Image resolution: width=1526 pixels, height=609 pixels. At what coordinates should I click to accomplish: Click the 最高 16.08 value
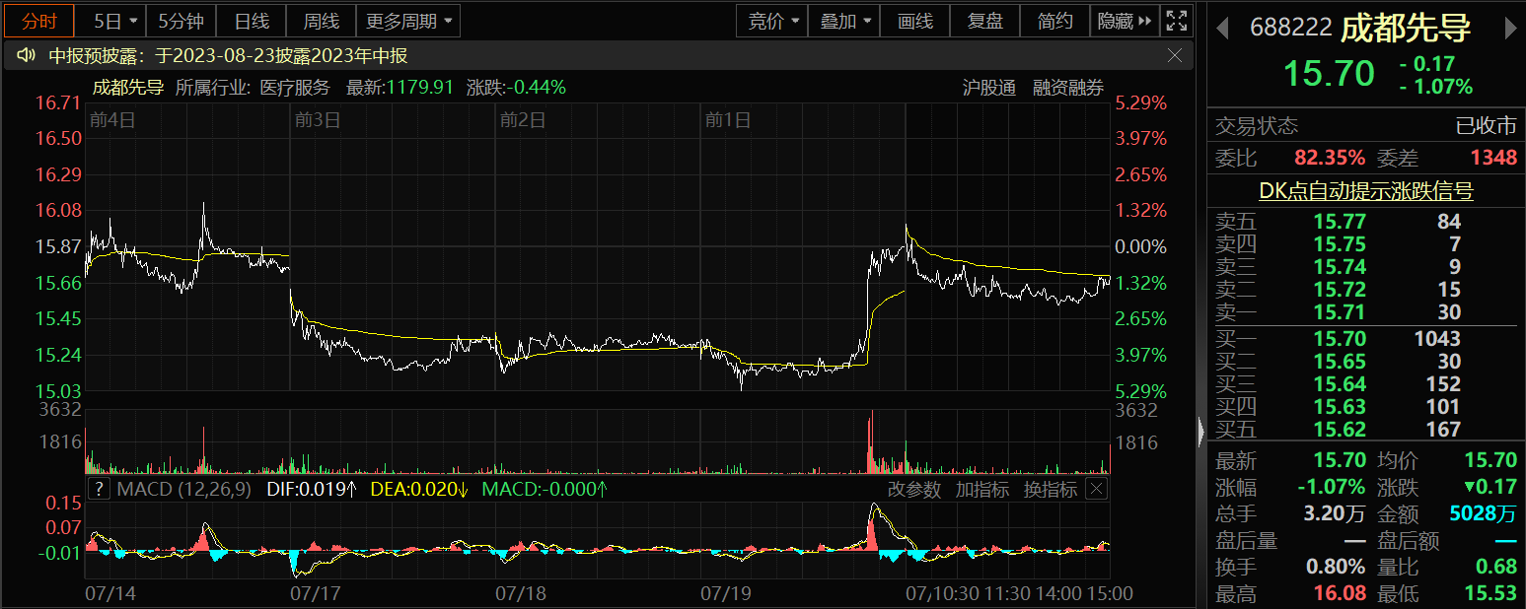point(1339,593)
